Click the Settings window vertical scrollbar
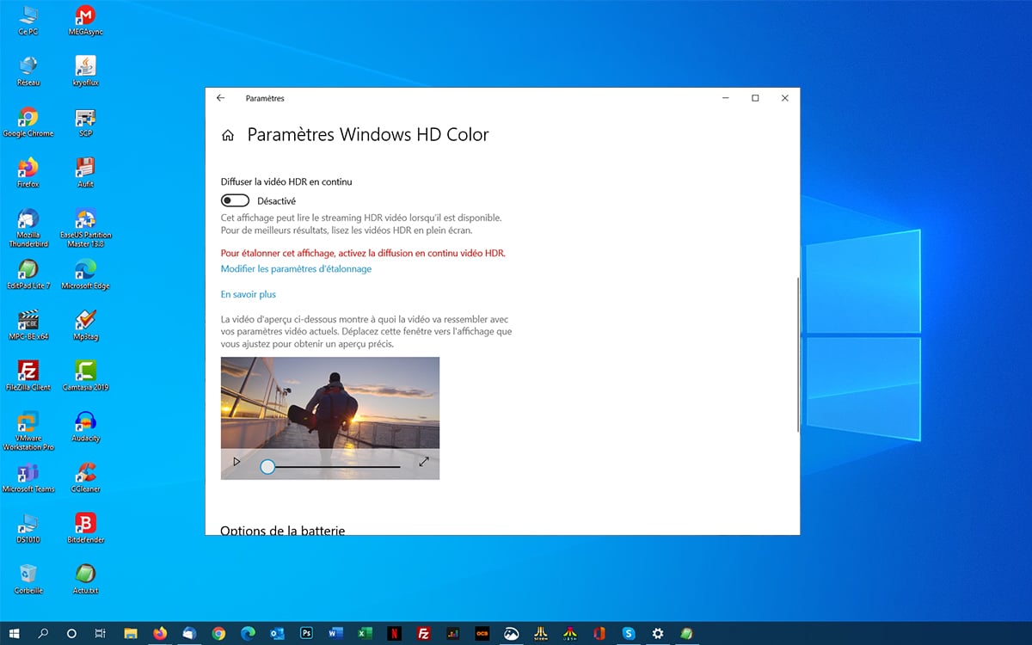 tap(798, 353)
